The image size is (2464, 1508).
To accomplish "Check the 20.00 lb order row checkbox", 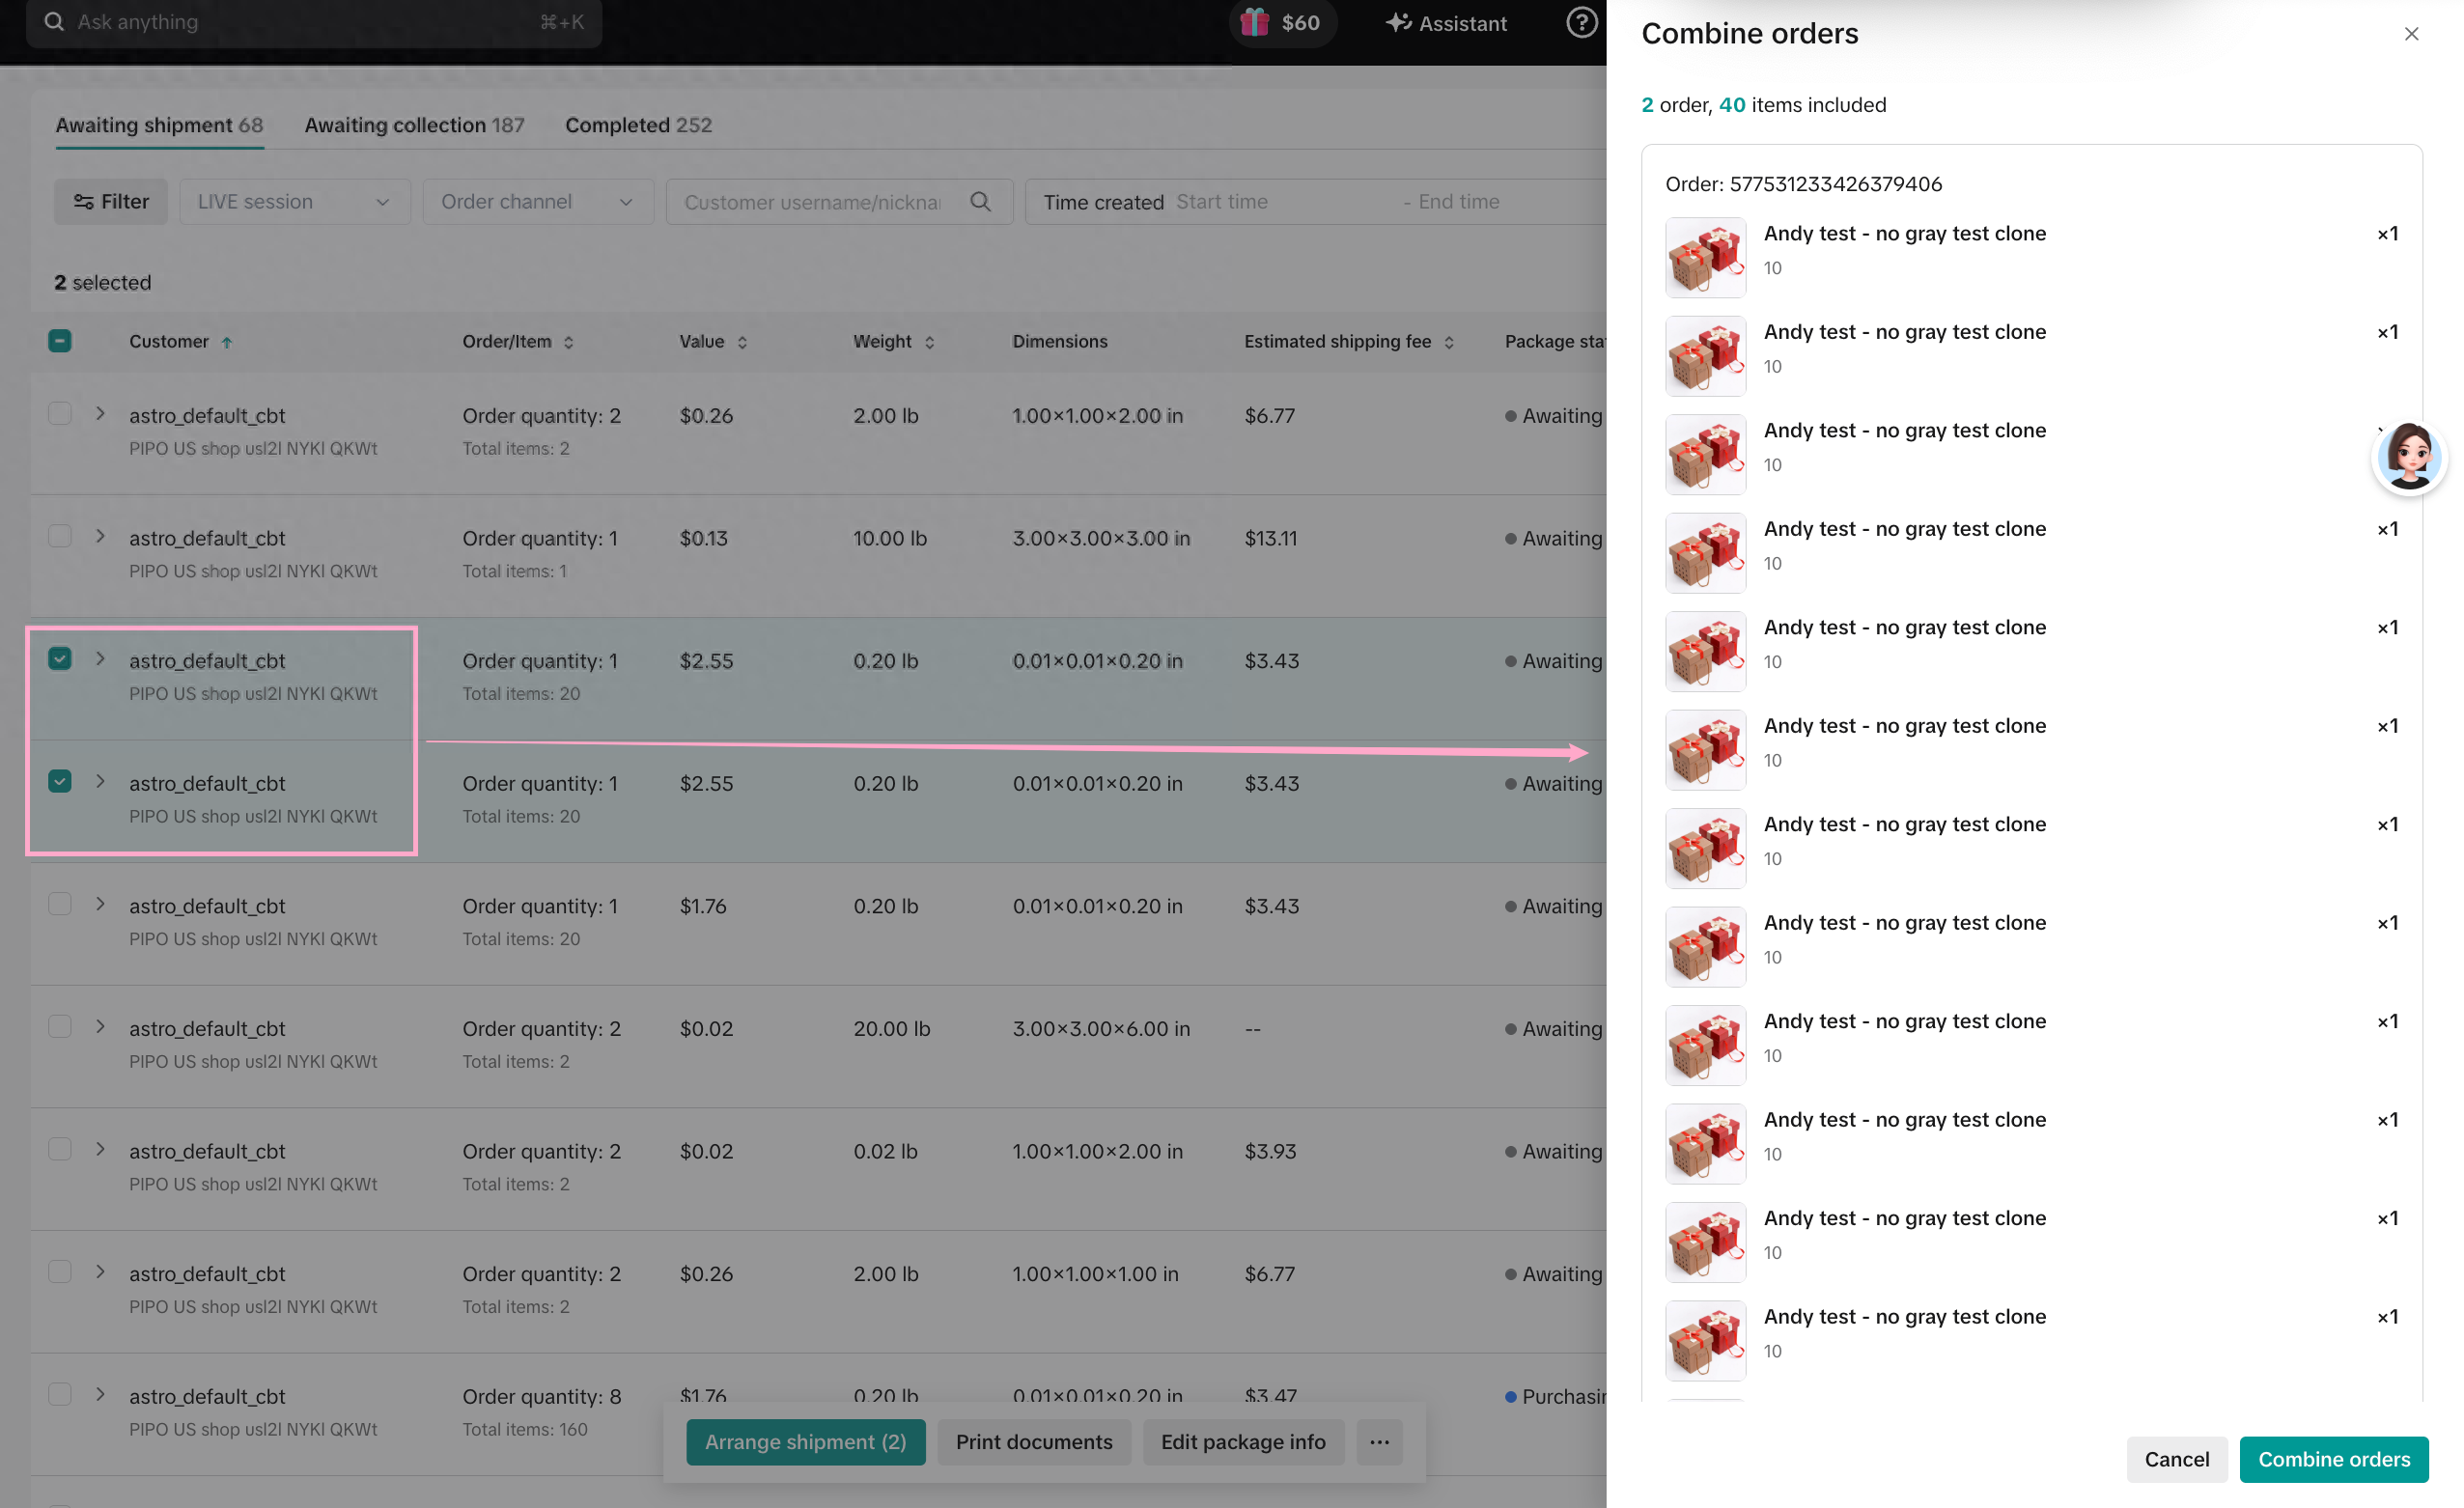I will (x=60, y=1027).
